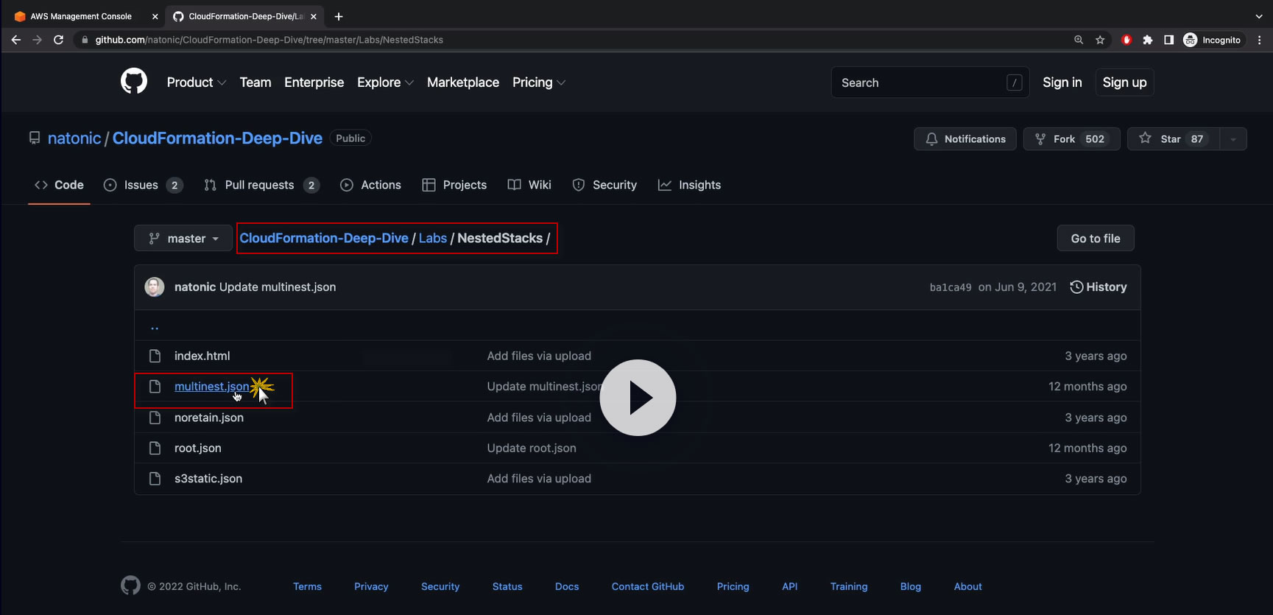The height and width of the screenshot is (615, 1273).
Task: Open the master branch selector
Action: point(183,239)
